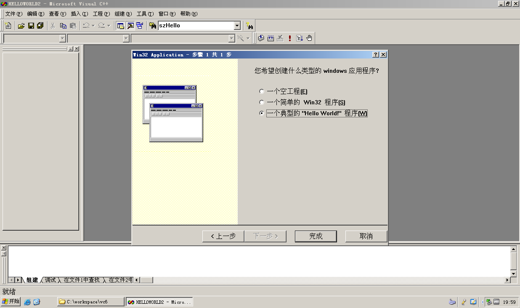The image size is (520, 308).
Task: Run program with red exclamation icon
Action: click(x=290, y=38)
